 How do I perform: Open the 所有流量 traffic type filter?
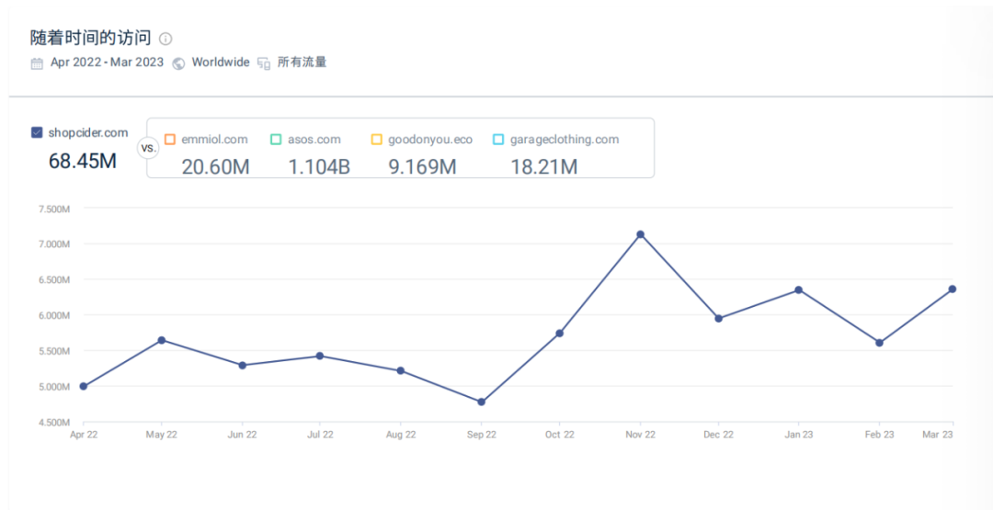(302, 62)
